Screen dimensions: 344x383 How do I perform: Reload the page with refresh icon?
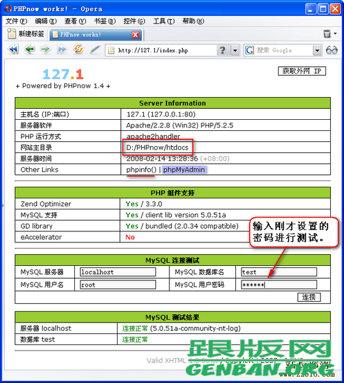[x=78, y=50]
